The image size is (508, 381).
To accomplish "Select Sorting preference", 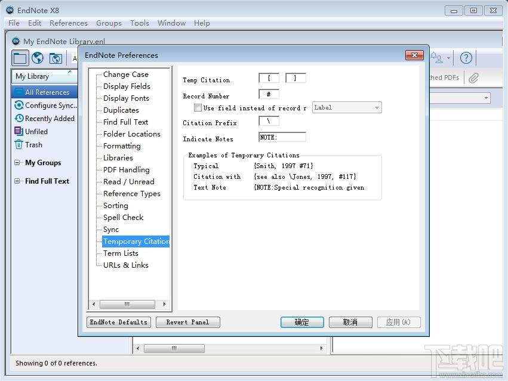I will click(x=115, y=206).
